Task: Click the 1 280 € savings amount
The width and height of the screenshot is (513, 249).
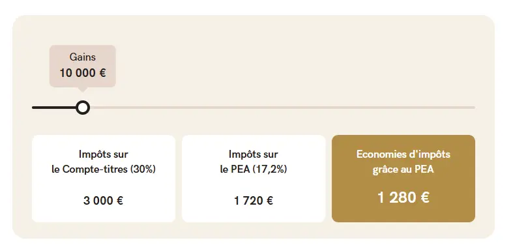Action: pyautogui.click(x=403, y=198)
